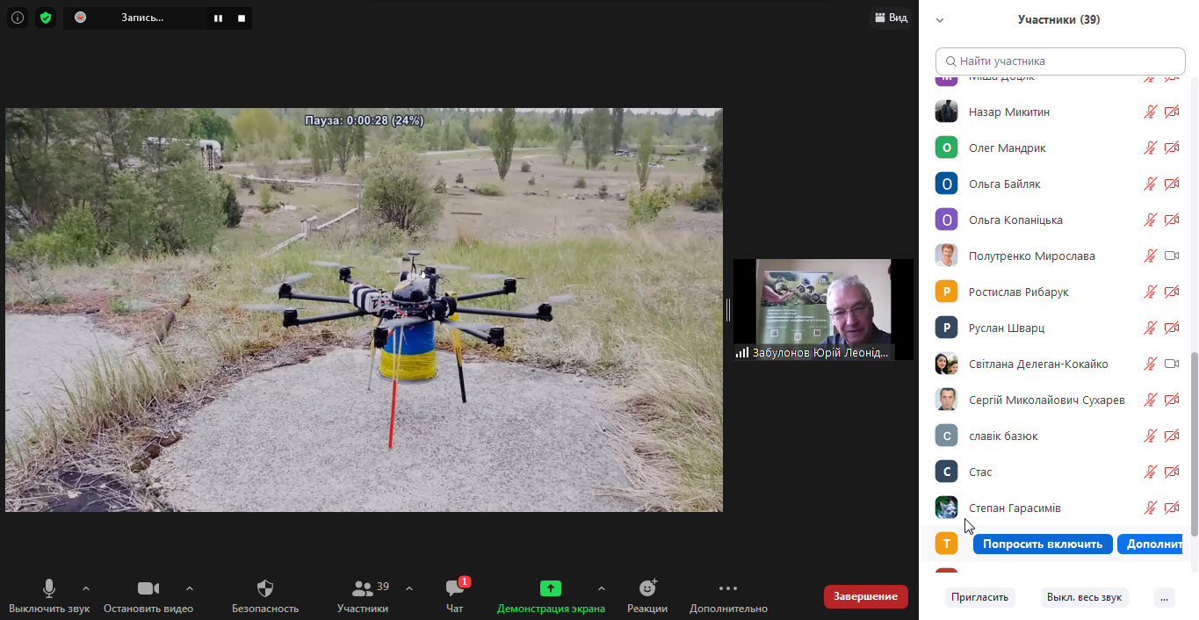The height and width of the screenshot is (620, 1199).
Task: Stop video via Остановить видео
Action: (x=148, y=588)
